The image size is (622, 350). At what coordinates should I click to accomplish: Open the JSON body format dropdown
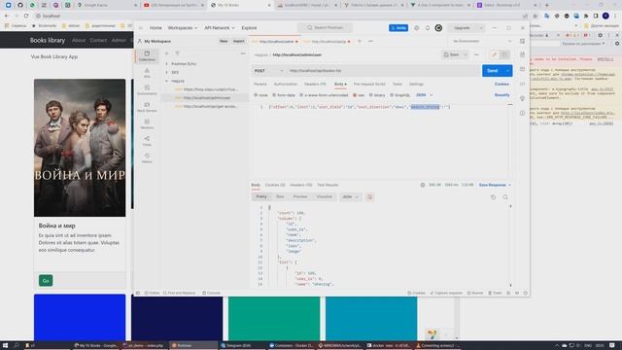click(x=424, y=95)
